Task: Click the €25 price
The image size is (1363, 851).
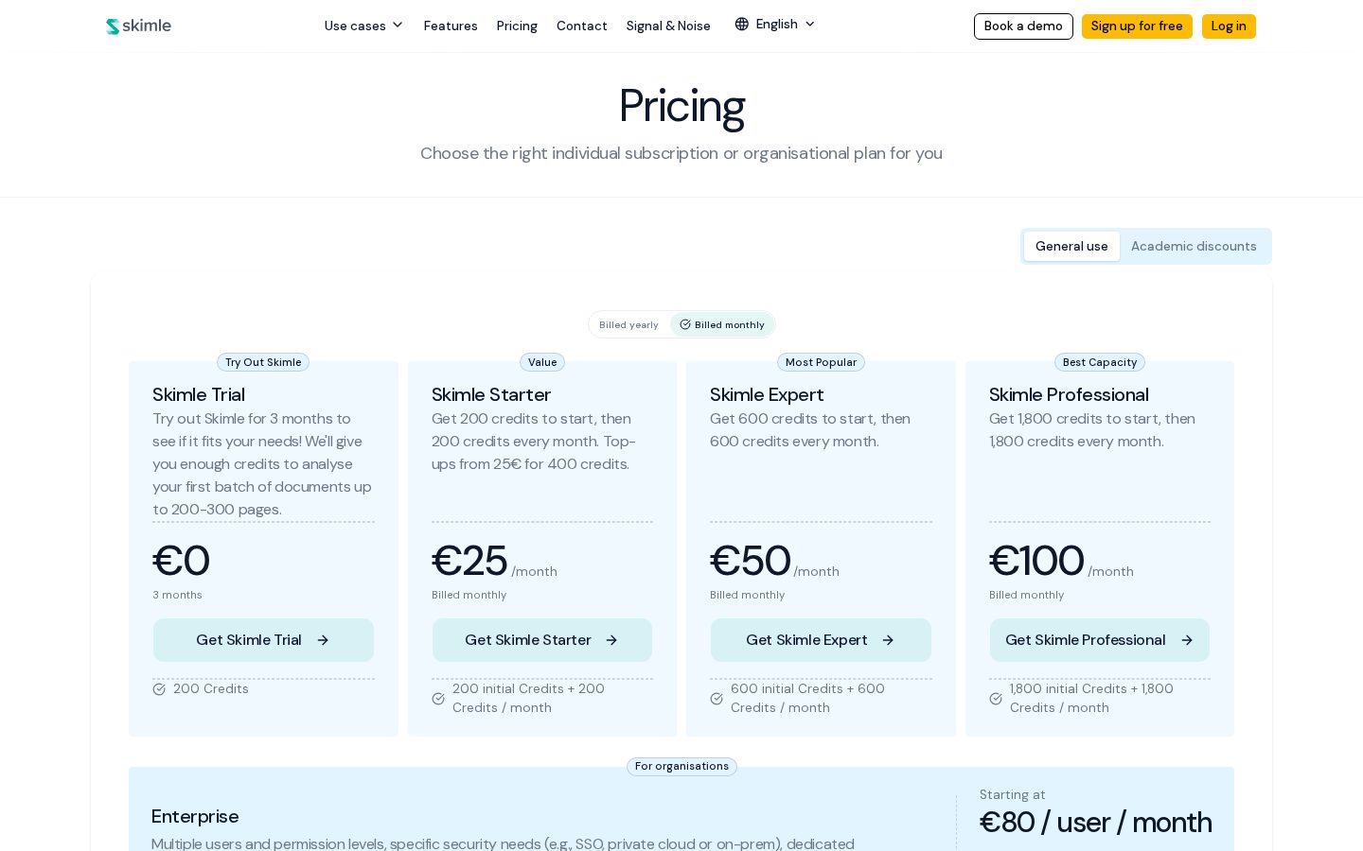Action: [469, 561]
